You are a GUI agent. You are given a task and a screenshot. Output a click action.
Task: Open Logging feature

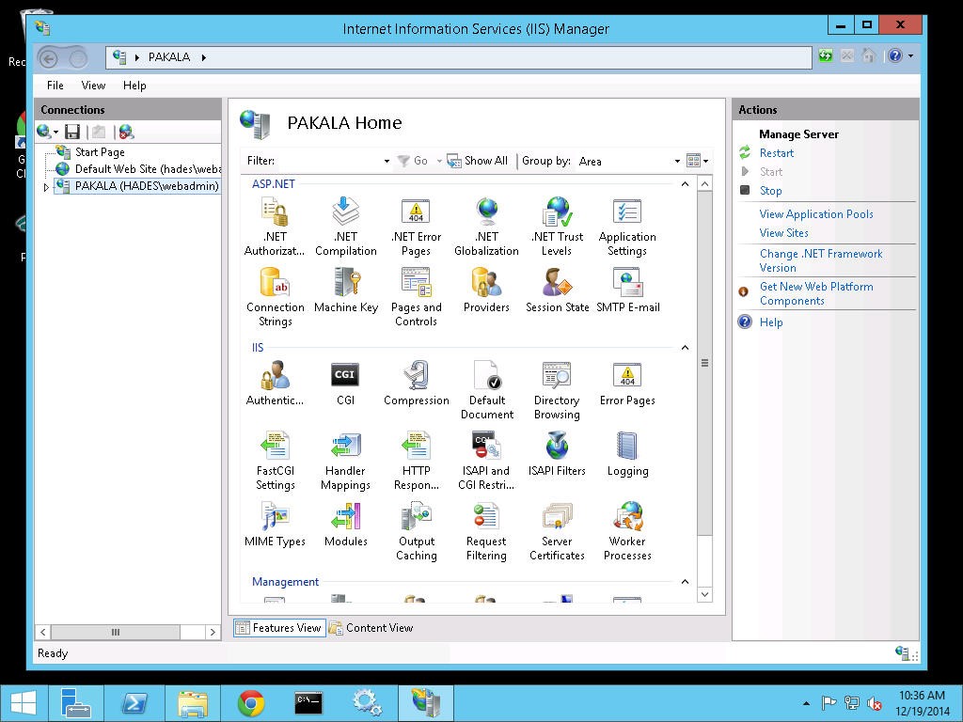pos(627,454)
